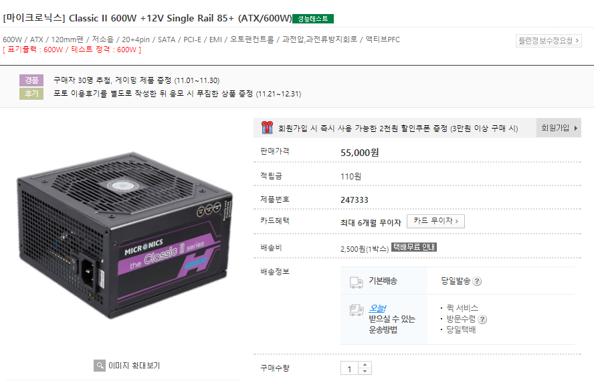This screenshot has height=381, width=594.
Task: Open the 택배무료 안내 notice
Action: pyautogui.click(x=414, y=247)
